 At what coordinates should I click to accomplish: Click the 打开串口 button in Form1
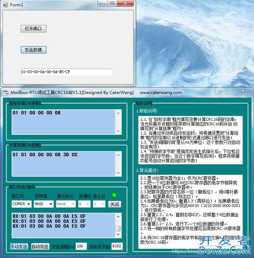[33, 29]
